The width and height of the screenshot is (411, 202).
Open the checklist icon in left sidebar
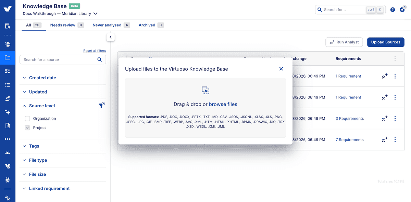(8, 71)
